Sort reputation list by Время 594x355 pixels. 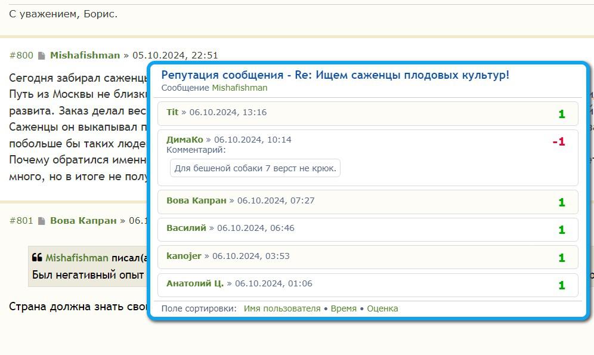coord(344,309)
